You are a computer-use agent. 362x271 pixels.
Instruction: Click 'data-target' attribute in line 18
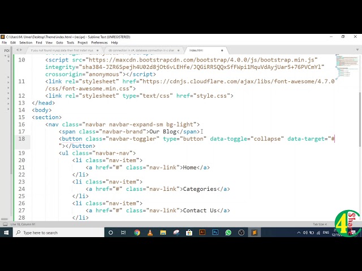[x=306, y=139]
